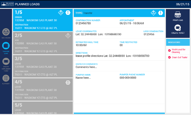Click the Dashboard sidebar label
Screen dimensions: 191x115
(x=6, y=38)
